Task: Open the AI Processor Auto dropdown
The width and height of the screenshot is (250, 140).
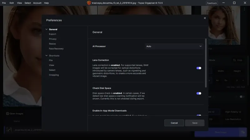Action: coord(174,46)
